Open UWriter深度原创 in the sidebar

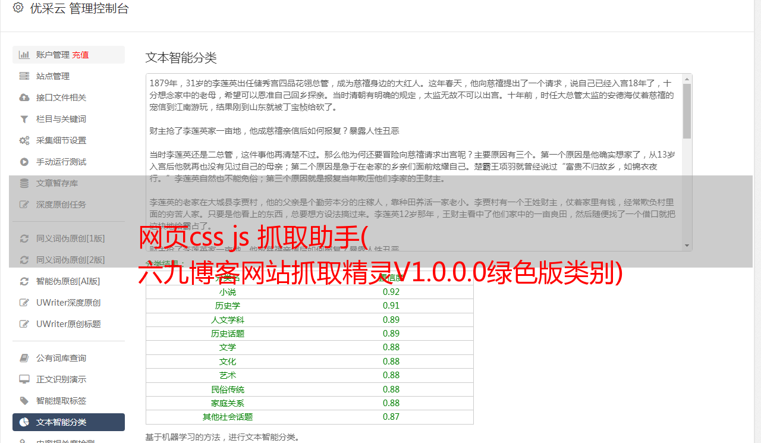(x=68, y=303)
